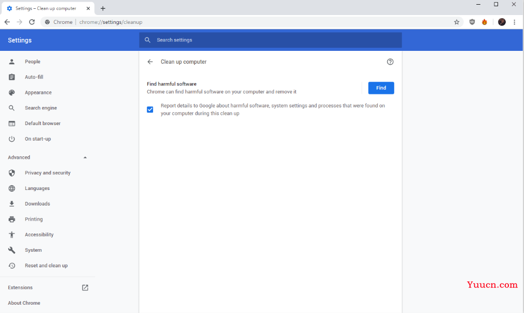This screenshot has width=524, height=313.
Task: Open a new tab with plus button
Action: 103,8
